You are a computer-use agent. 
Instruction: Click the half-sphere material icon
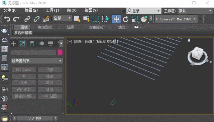pyautogui.click(x=4, y=99)
